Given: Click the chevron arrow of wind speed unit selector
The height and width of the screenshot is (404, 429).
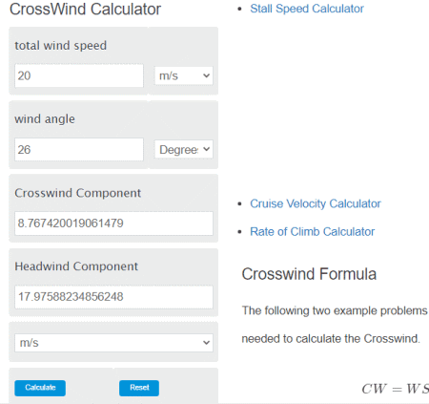Looking at the screenshot, I should [x=206, y=75].
